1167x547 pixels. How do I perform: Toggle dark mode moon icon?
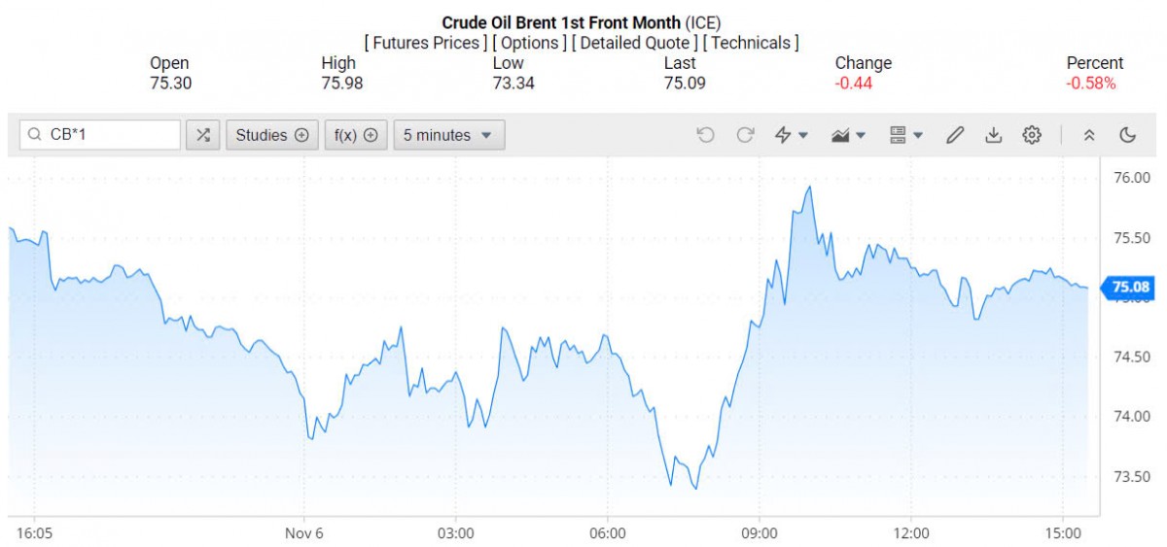tap(1128, 135)
